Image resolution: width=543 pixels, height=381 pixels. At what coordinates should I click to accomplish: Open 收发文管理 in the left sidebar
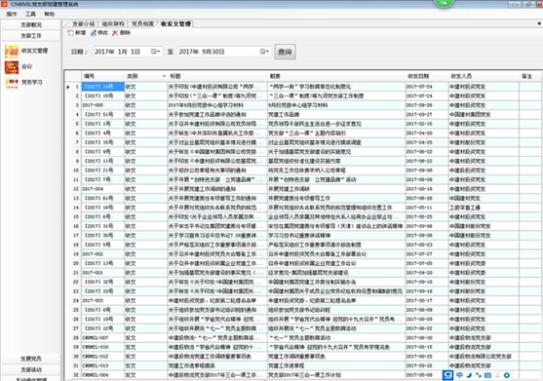[x=12, y=51]
